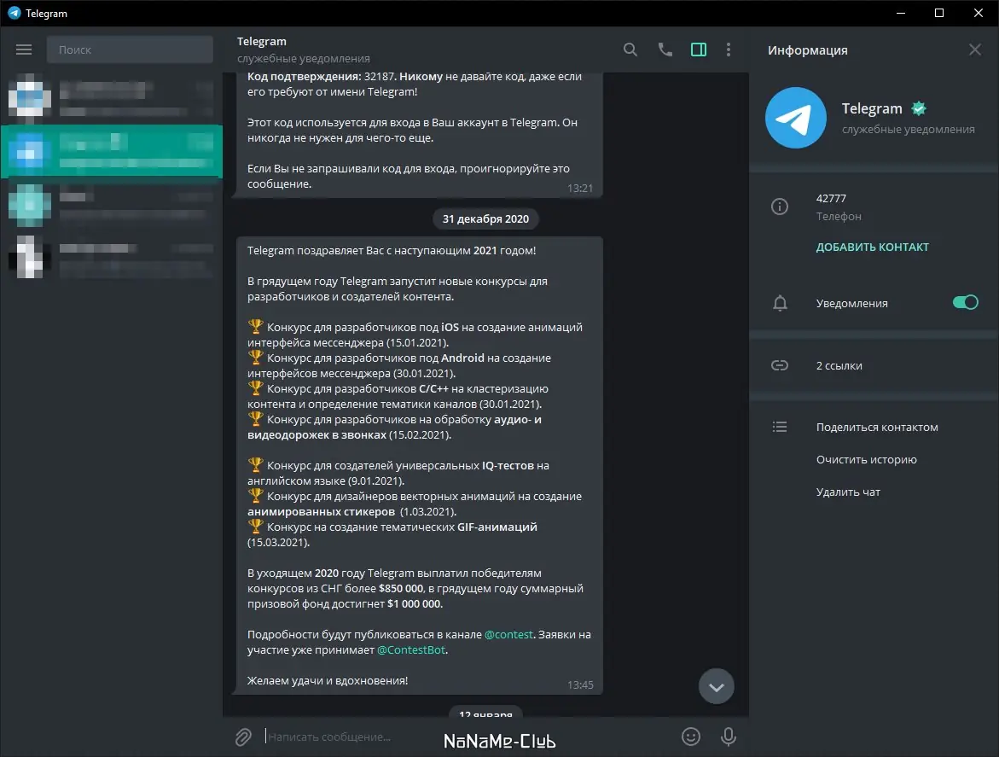Click phone number 42777
The image size is (999, 757).
[x=831, y=198]
